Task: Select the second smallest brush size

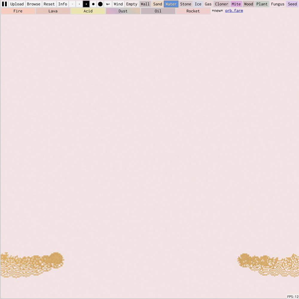Action: pyautogui.click(x=79, y=4)
